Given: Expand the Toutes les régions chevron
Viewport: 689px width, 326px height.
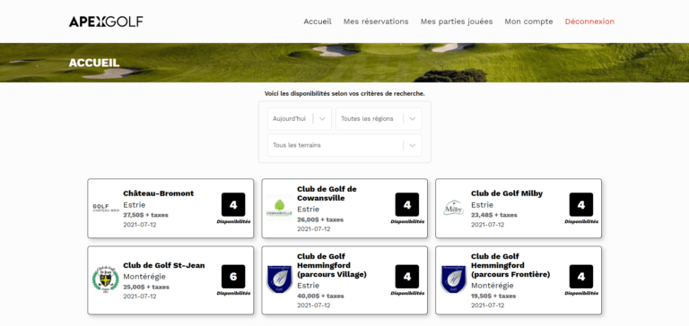Looking at the screenshot, I should pyautogui.click(x=412, y=119).
